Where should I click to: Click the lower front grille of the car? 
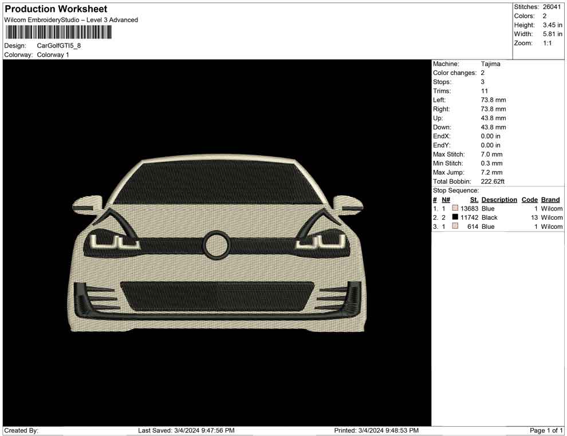217,296
